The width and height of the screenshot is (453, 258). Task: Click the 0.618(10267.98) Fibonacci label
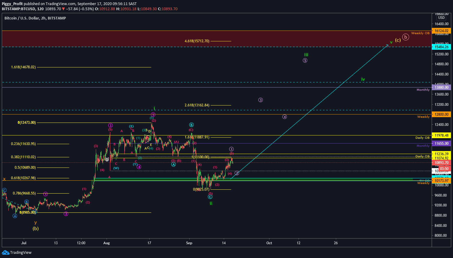(23, 178)
